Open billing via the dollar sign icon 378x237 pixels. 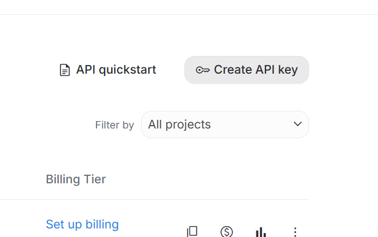click(x=227, y=231)
